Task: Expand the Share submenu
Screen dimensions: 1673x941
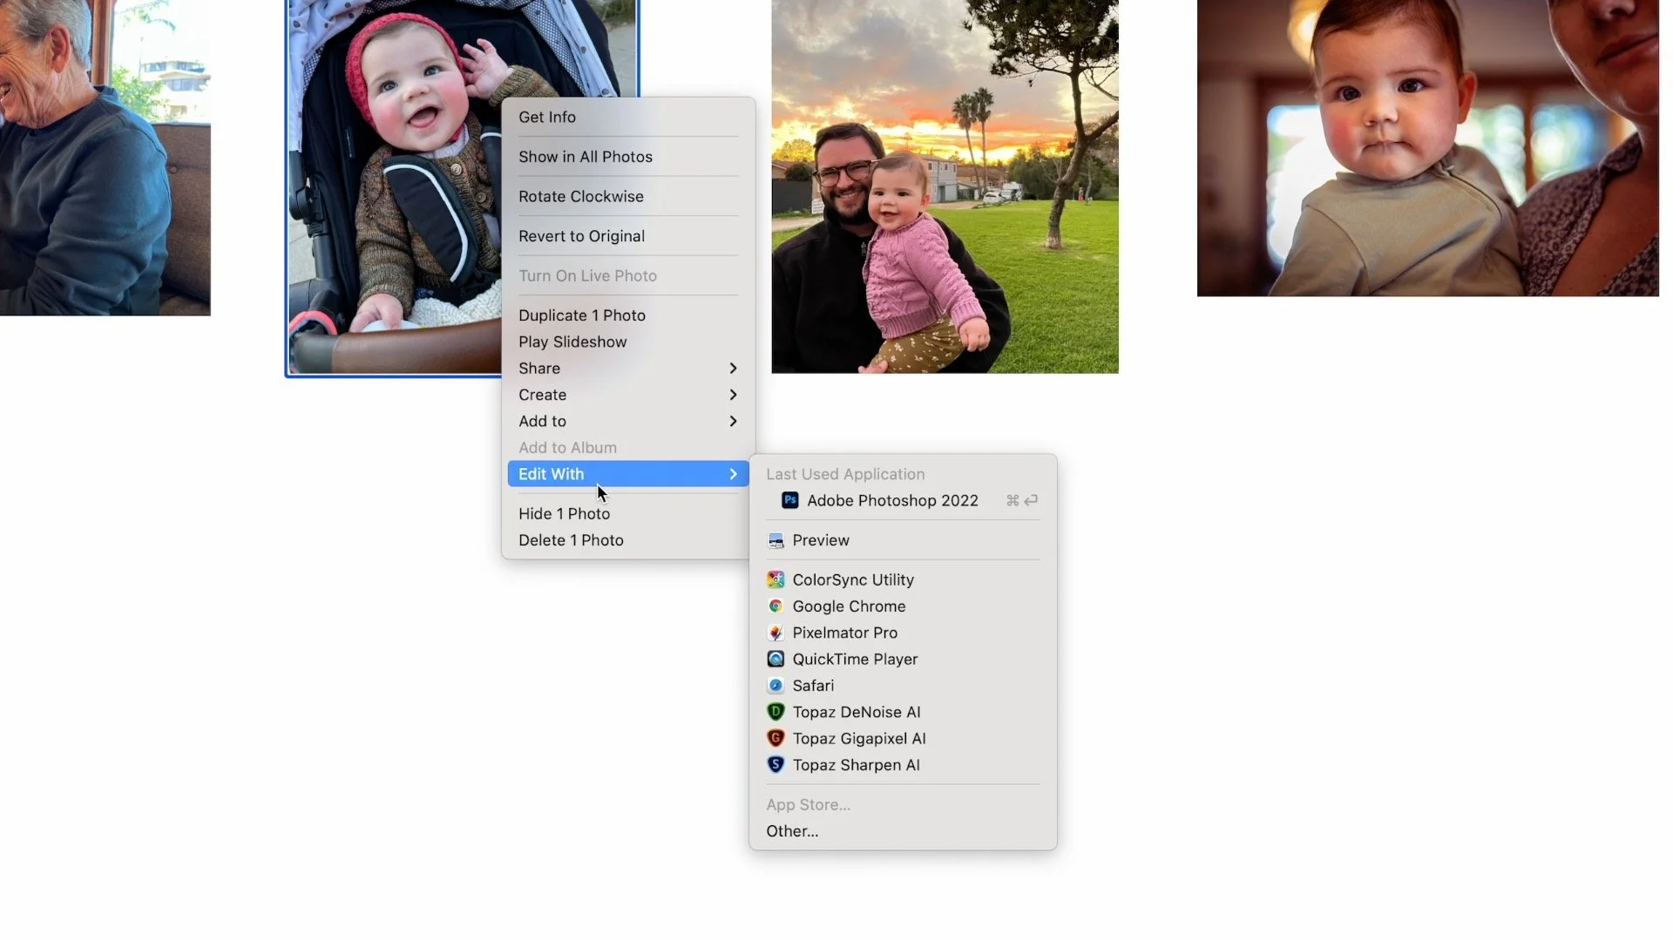Action: point(538,368)
